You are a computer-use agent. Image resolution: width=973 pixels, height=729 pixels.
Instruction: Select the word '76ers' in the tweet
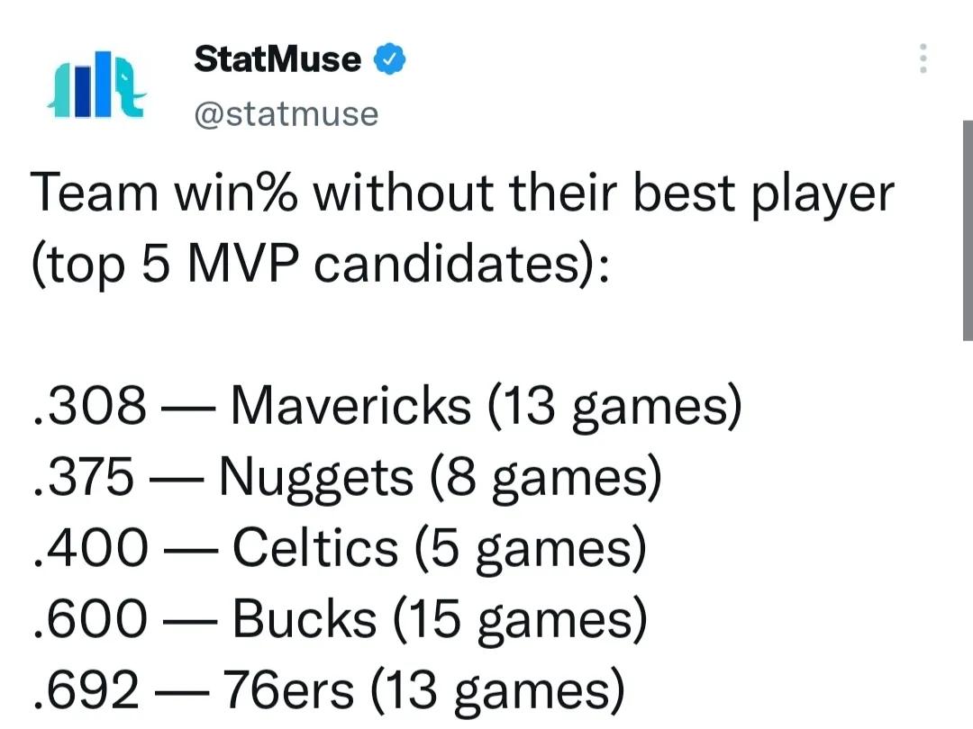(288, 690)
